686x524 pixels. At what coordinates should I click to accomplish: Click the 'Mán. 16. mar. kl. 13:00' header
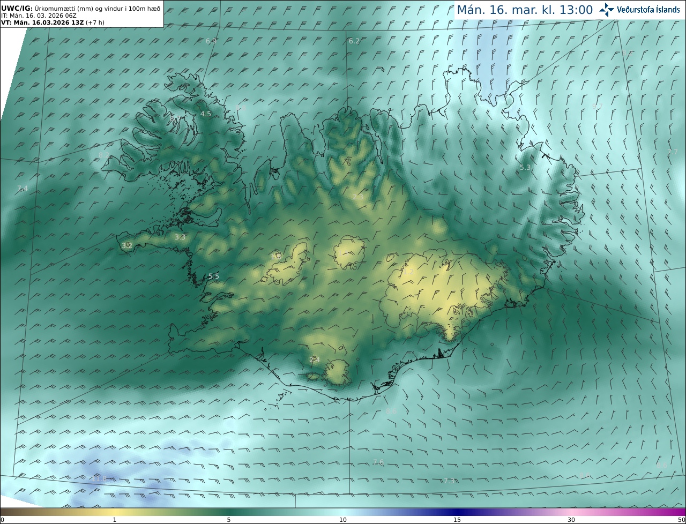coord(525,10)
